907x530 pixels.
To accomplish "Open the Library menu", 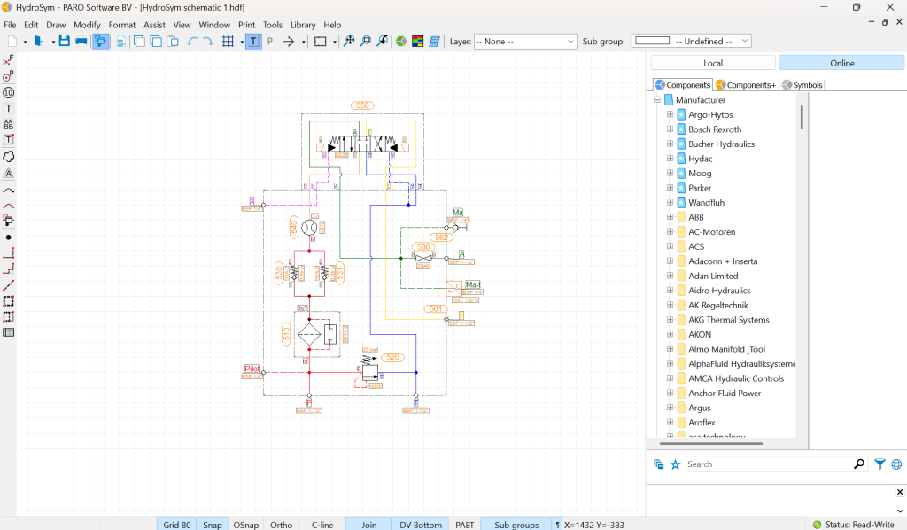I will (x=303, y=25).
